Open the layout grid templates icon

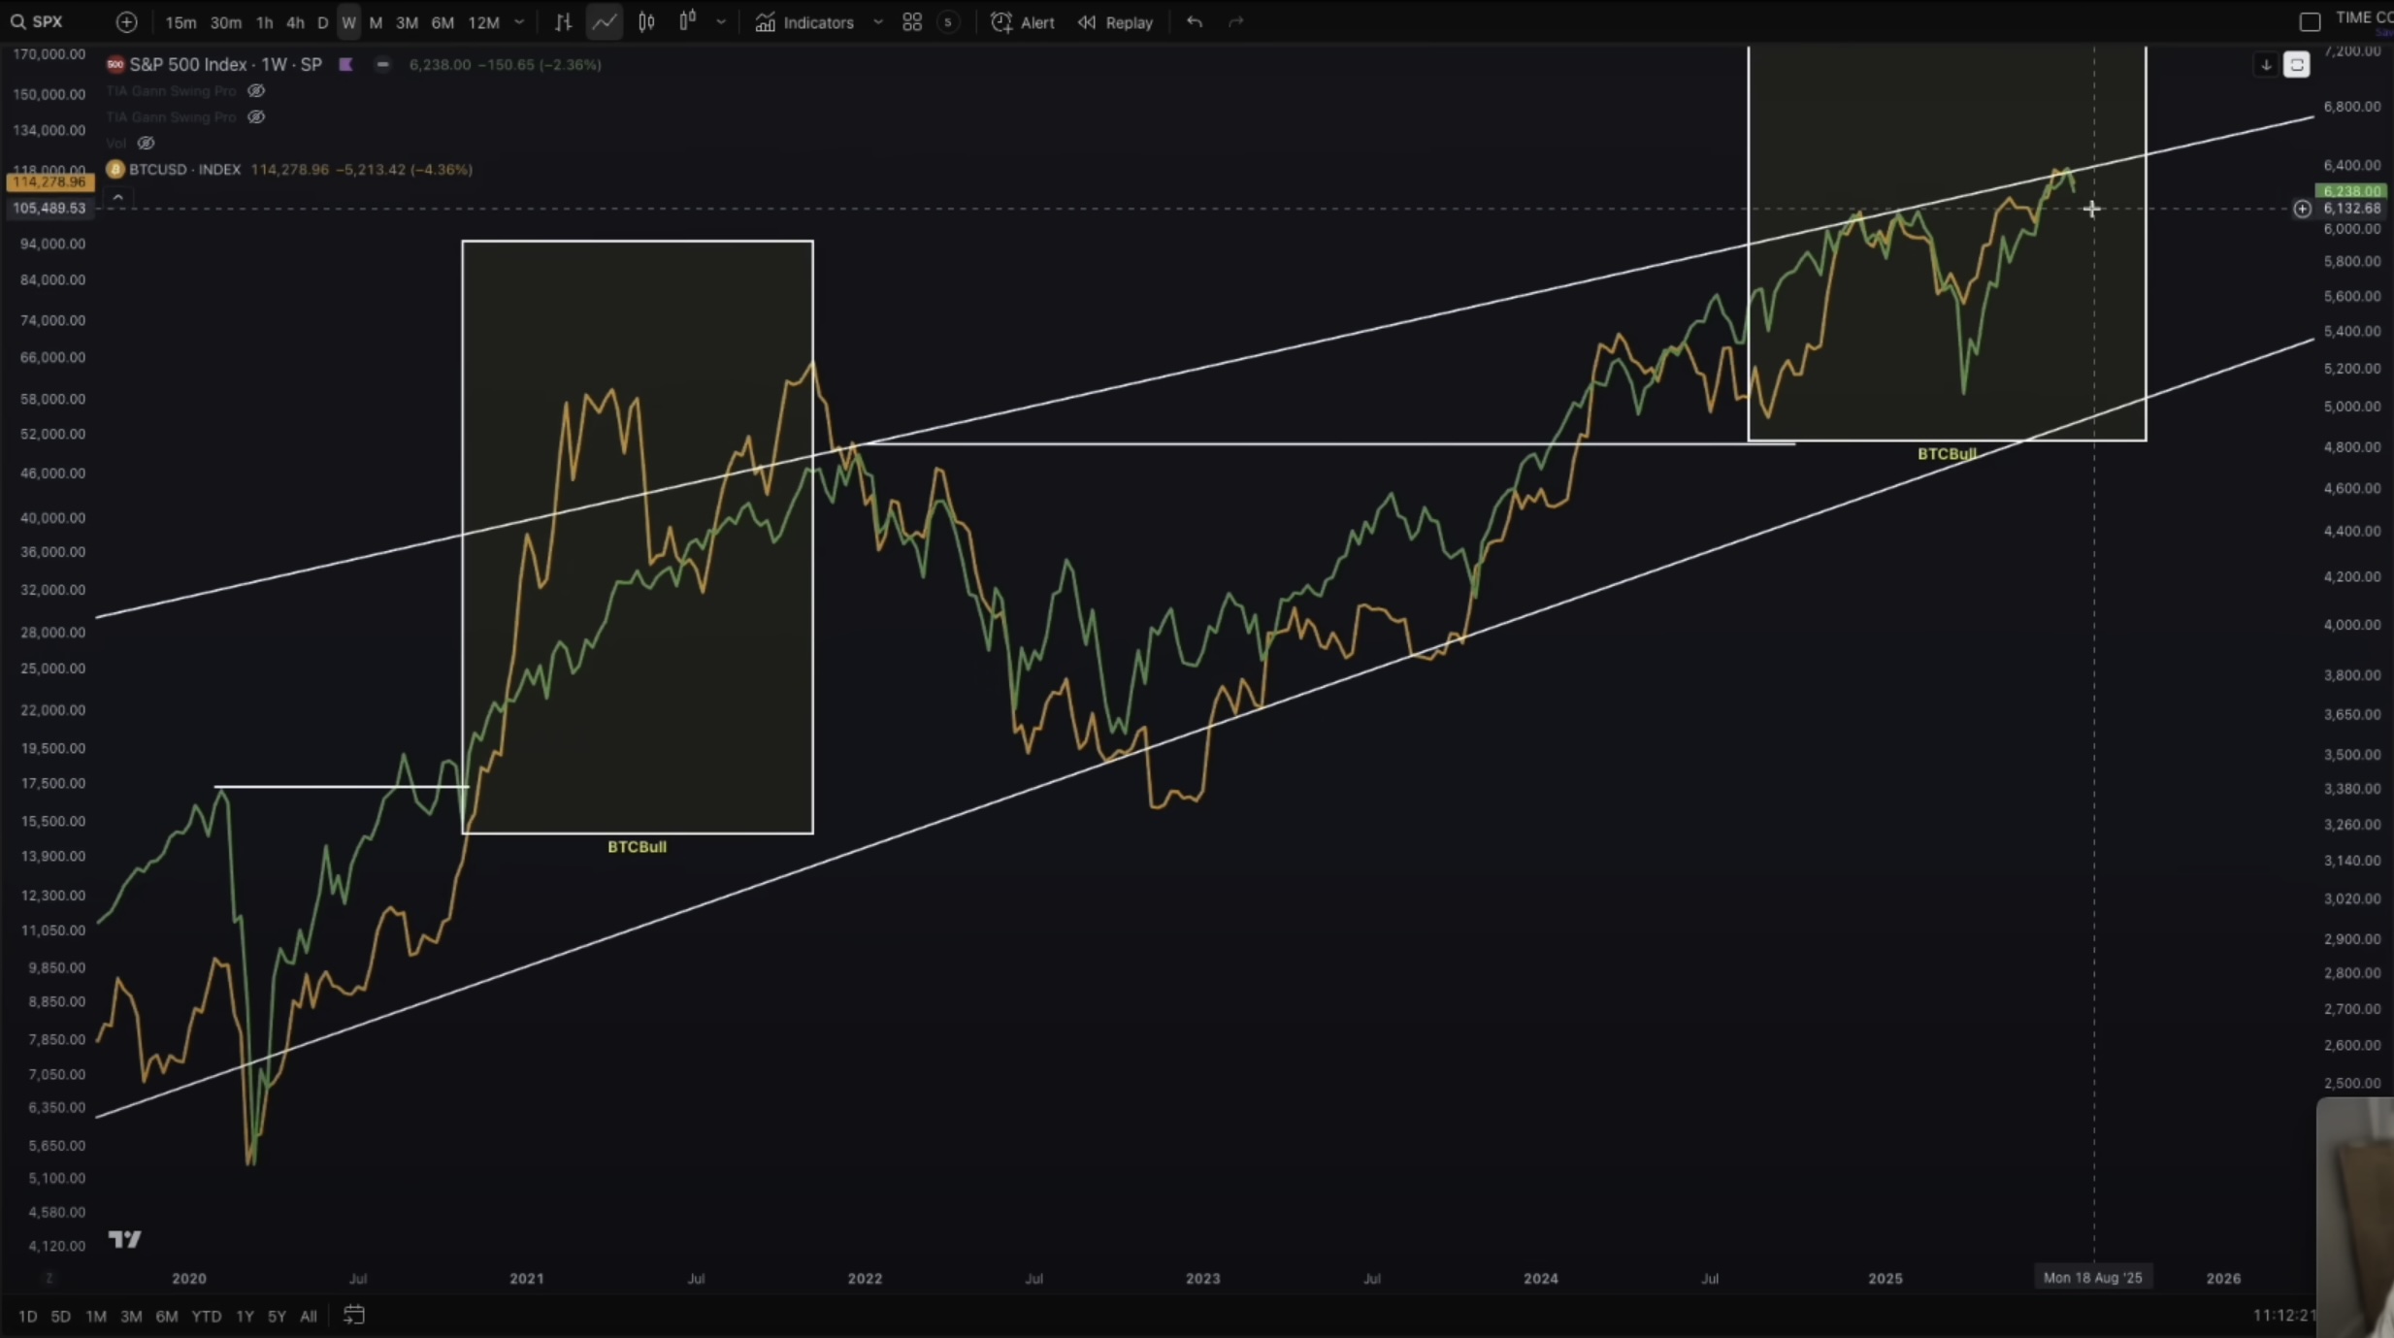pyautogui.click(x=911, y=22)
